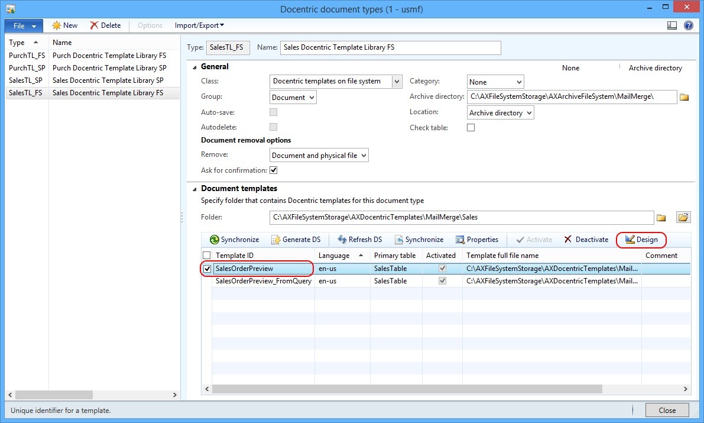The width and height of the screenshot is (704, 423).
Task: Click the Archive directory path field
Action: point(572,96)
